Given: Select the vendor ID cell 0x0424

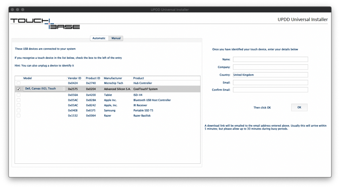Looking at the screenshot, I should [x=73, y=83].
